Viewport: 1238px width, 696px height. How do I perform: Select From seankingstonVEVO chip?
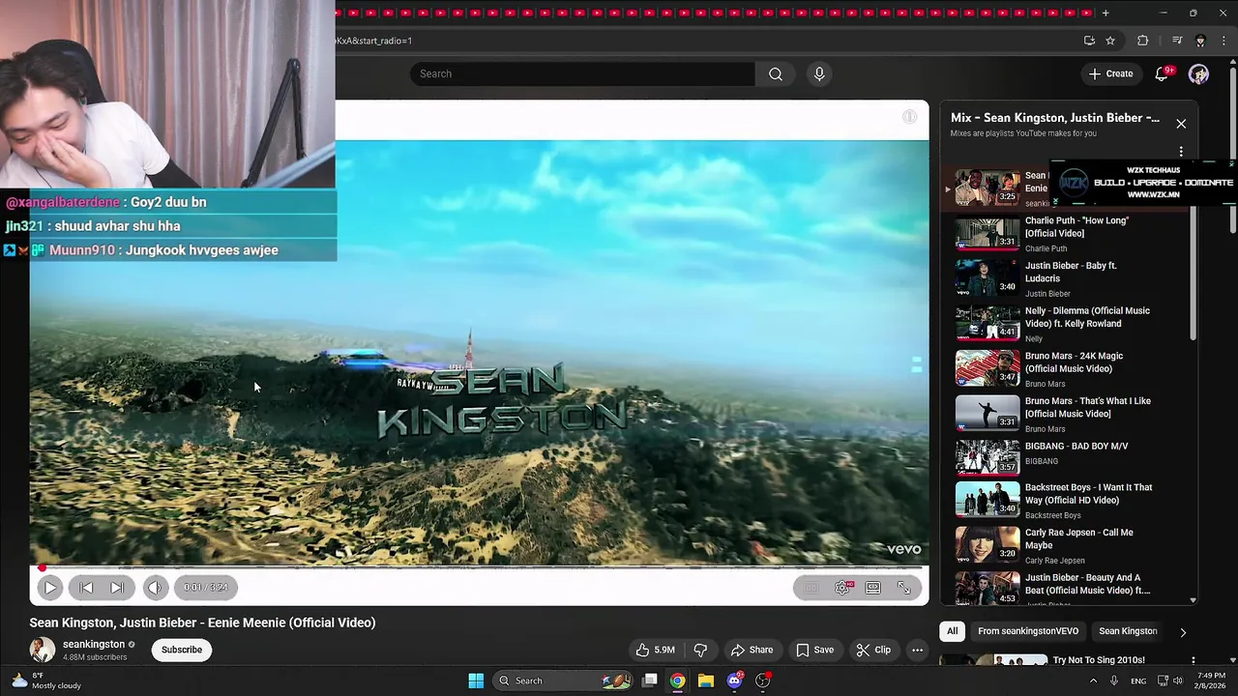[1027, 631]
